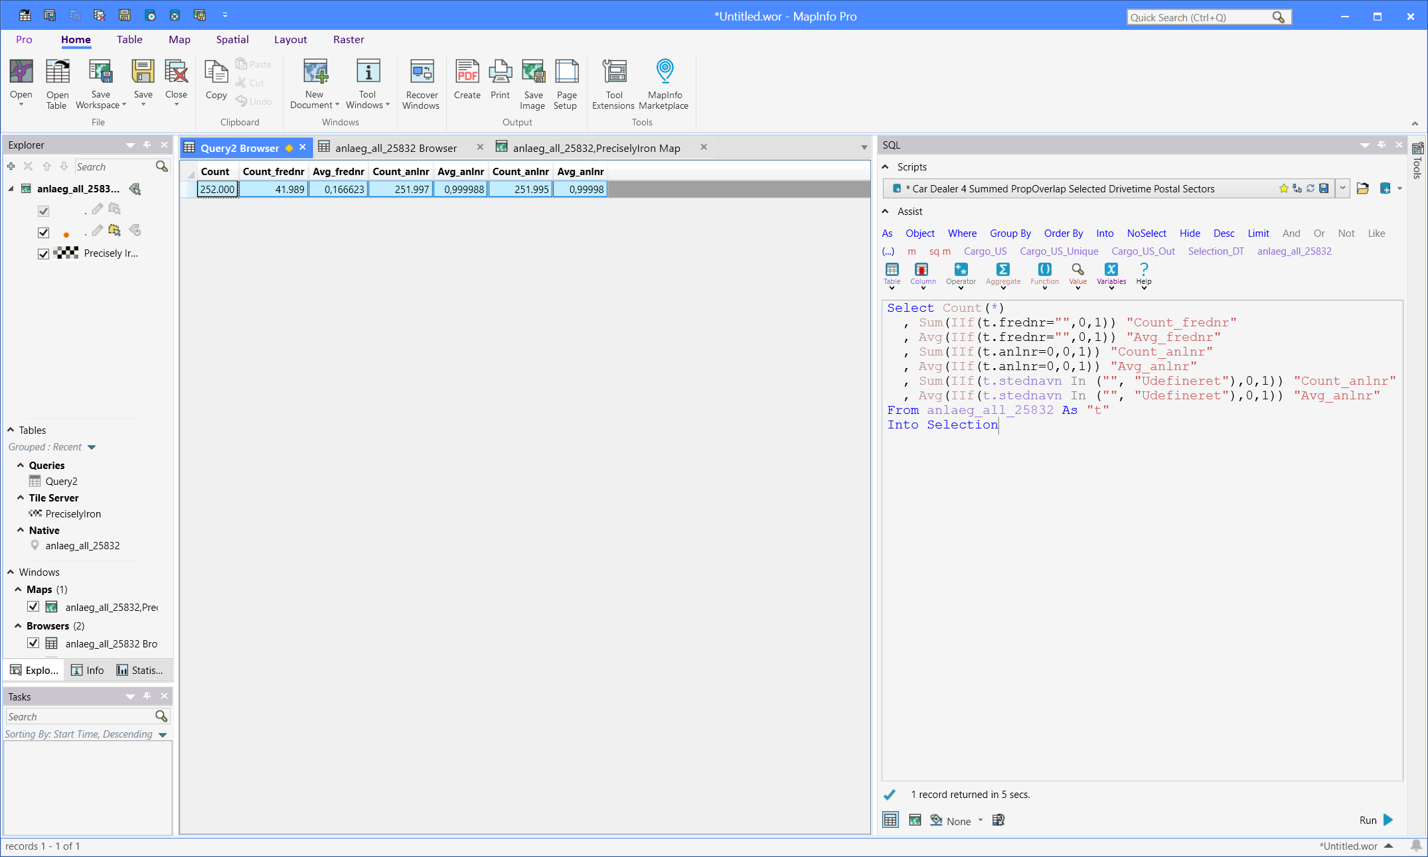This screenshot has width=1428, height=857.
Task: Collapse the Scripts section in SQL panel
Action: click(886, 167)
